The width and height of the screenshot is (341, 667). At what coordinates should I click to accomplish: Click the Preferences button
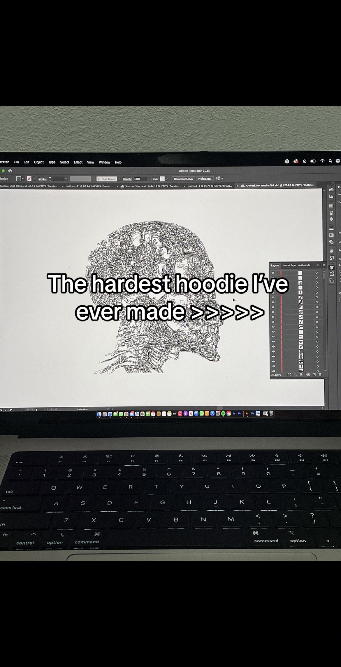click(x=205, y=179)
